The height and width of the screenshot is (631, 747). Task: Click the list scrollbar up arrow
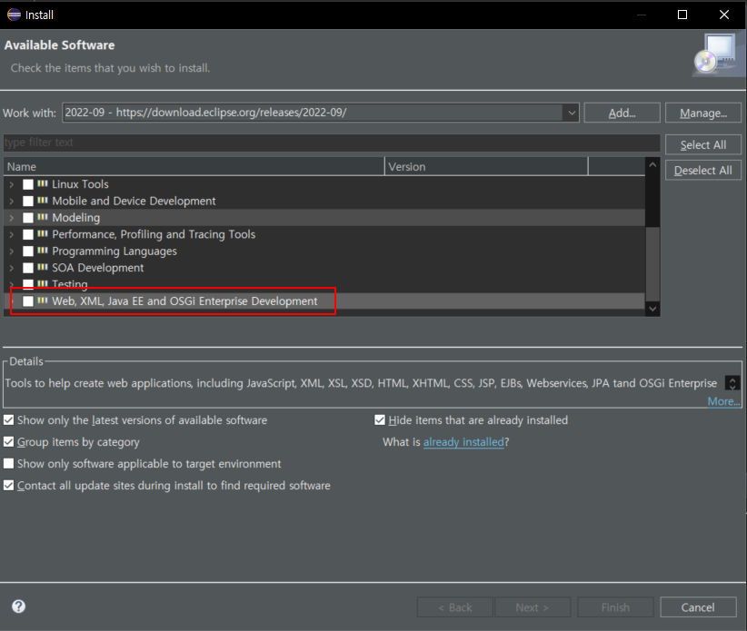pos(652,164)
